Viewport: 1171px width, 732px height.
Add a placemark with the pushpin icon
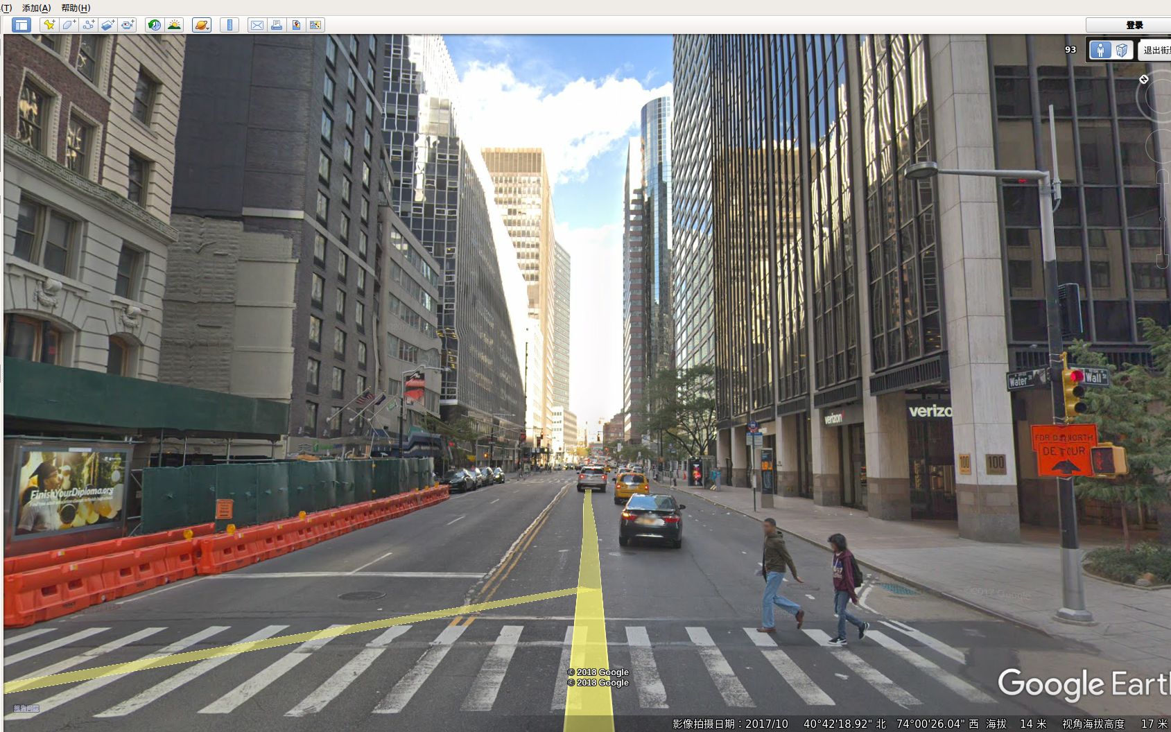tap(49, 25)
